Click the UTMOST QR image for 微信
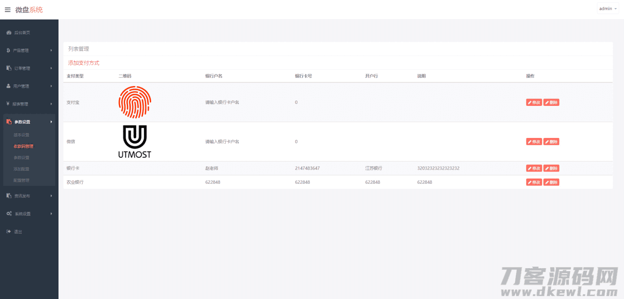This screenshot has height=299, width=624. [135, 142]
